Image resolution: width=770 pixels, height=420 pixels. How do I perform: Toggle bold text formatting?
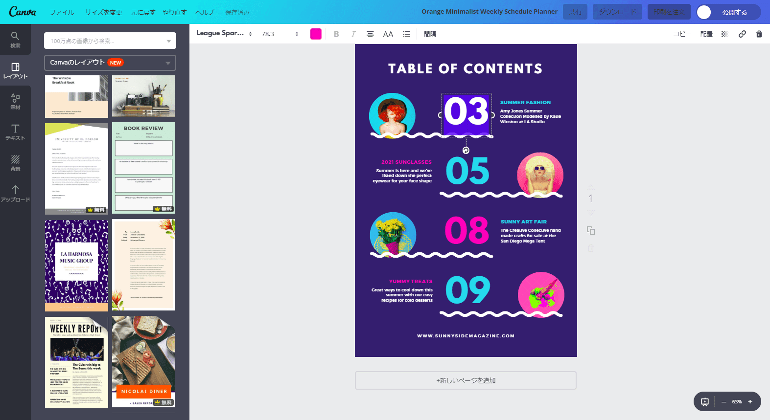[x=336, y=34]
